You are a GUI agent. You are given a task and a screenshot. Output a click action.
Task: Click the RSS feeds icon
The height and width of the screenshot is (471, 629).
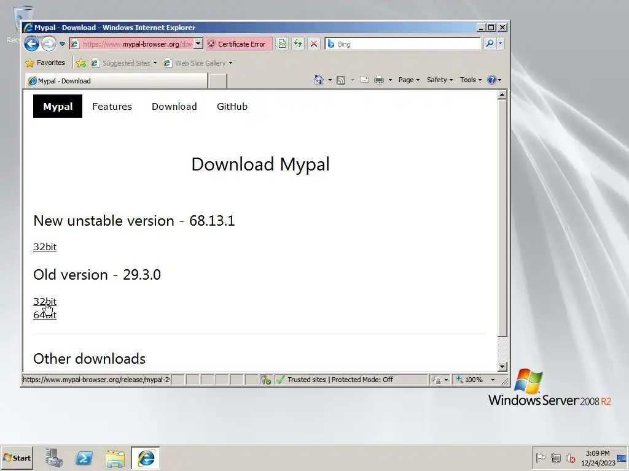(x=341, y=80)
